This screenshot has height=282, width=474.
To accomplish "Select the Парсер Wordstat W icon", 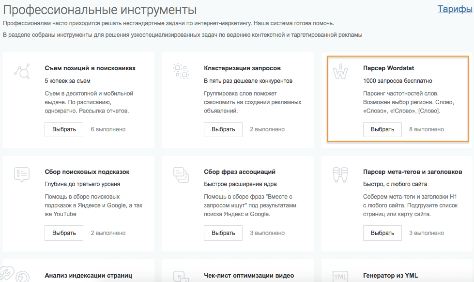I will [x=341, y=73].
